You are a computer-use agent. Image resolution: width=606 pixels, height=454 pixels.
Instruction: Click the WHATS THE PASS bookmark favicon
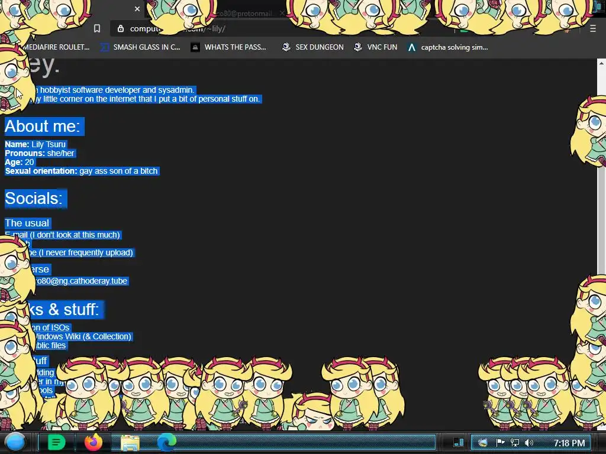195,47
